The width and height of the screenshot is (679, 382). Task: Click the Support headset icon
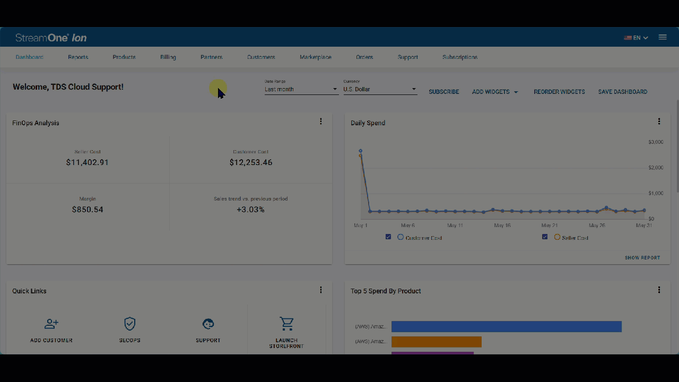pyautogui.click(x=208, y=324)
